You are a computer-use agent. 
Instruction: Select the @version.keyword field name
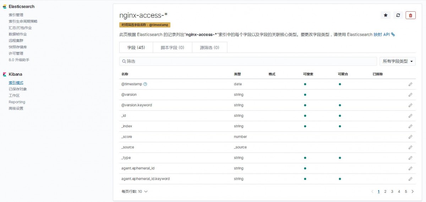point(137,105)
